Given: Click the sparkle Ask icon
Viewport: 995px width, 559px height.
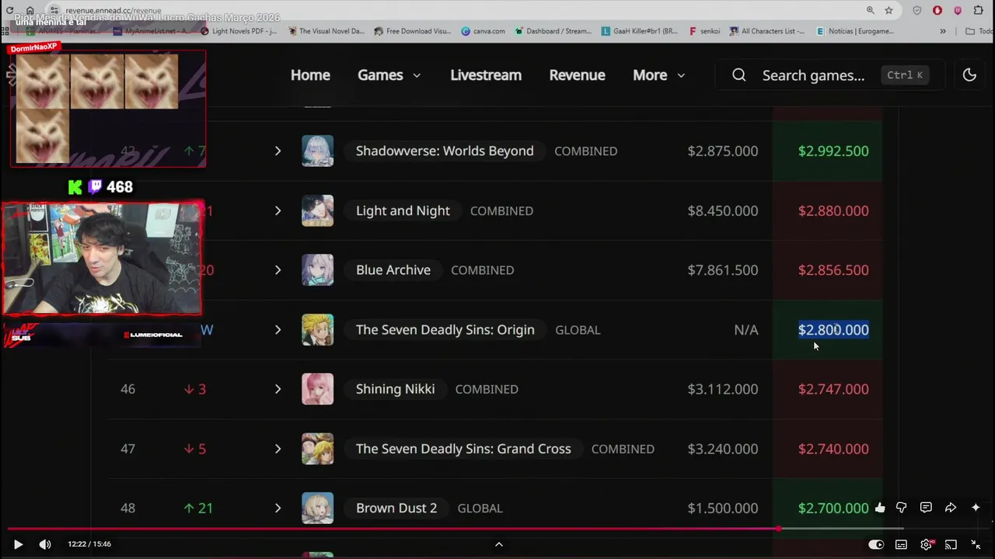Looking at the screenshot, I should 976,508.
